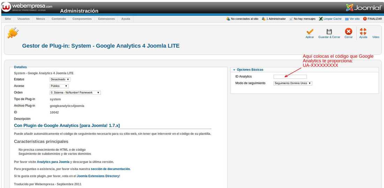384x188 pixels.
Task: Click the red Cerrar icon
Action: coord(348,32)
